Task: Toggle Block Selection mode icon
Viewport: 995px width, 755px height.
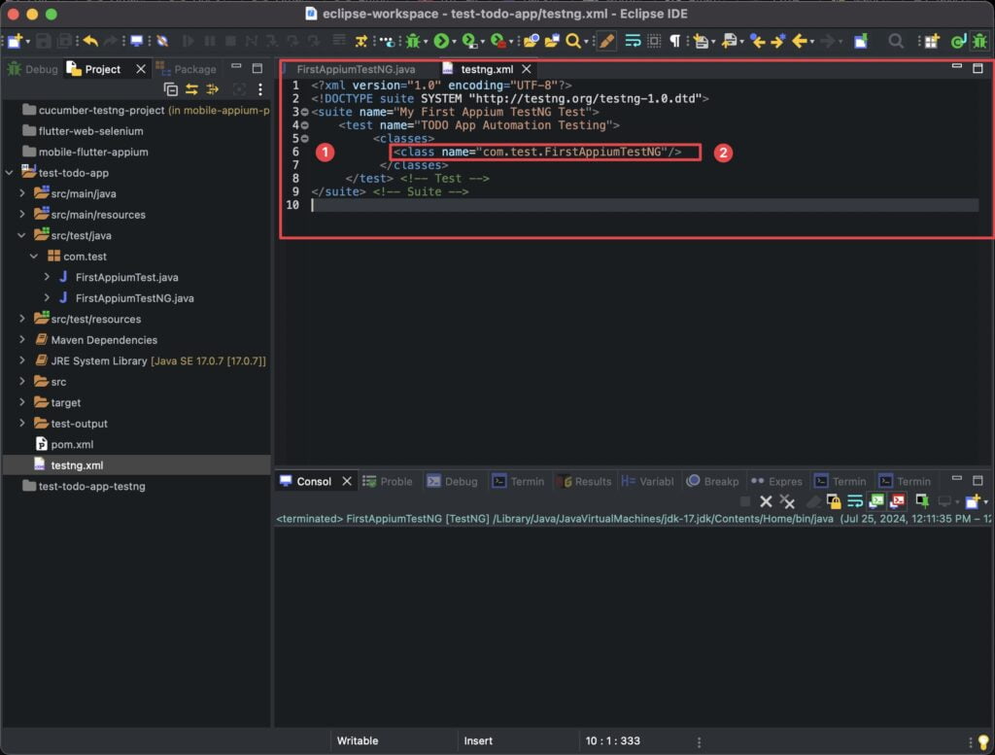Action: (654, 41)
